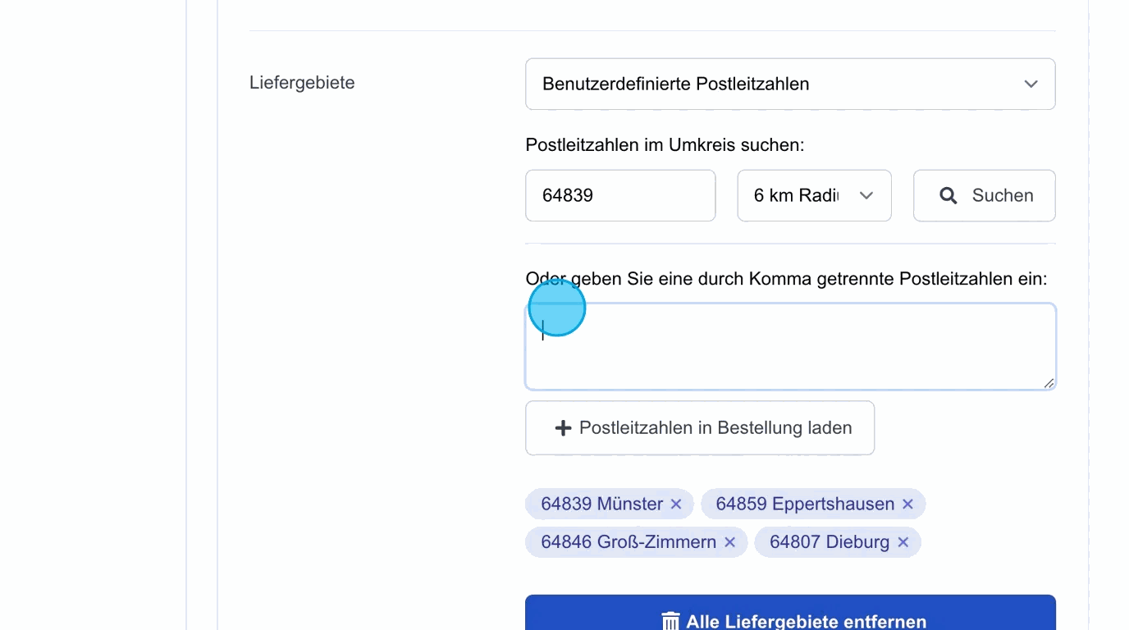This screenshot has height=630, width=1129.
Task: Click Alle Liefergebiete entfernen button text
Action: click(807, 622)
